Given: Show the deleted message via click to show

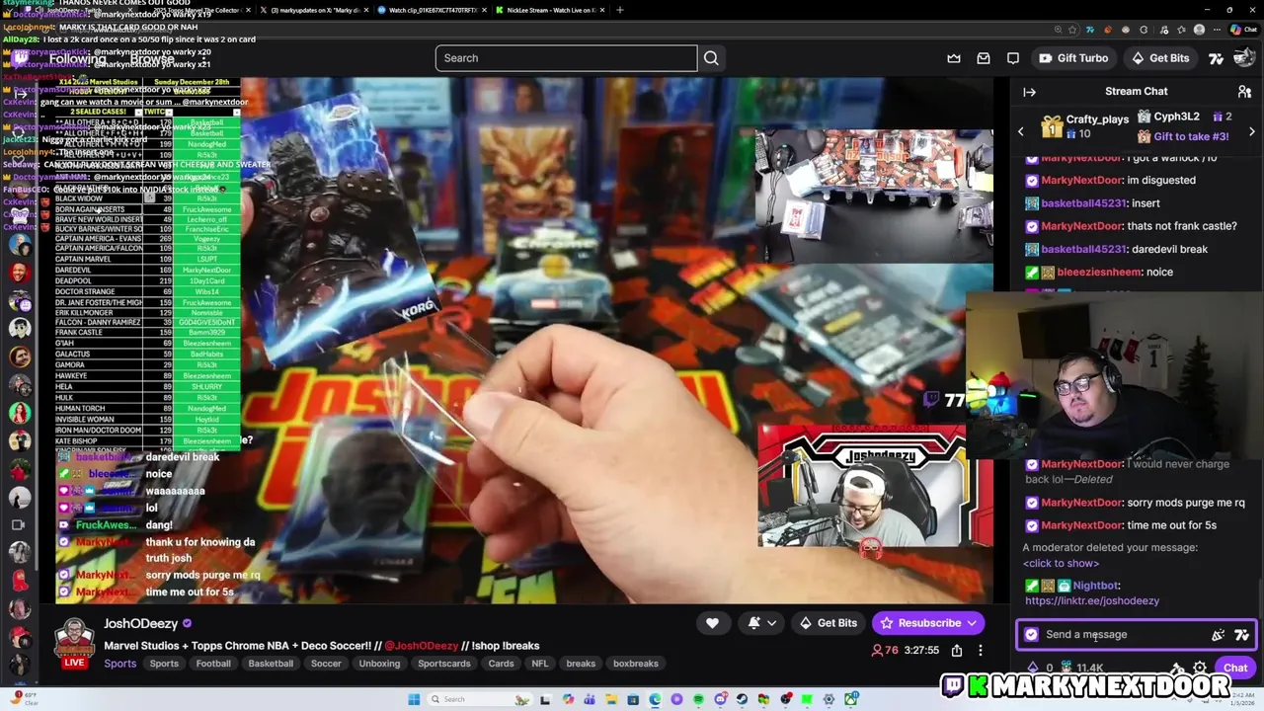Looking at the screenshot, I should (x=1062, y=563).
